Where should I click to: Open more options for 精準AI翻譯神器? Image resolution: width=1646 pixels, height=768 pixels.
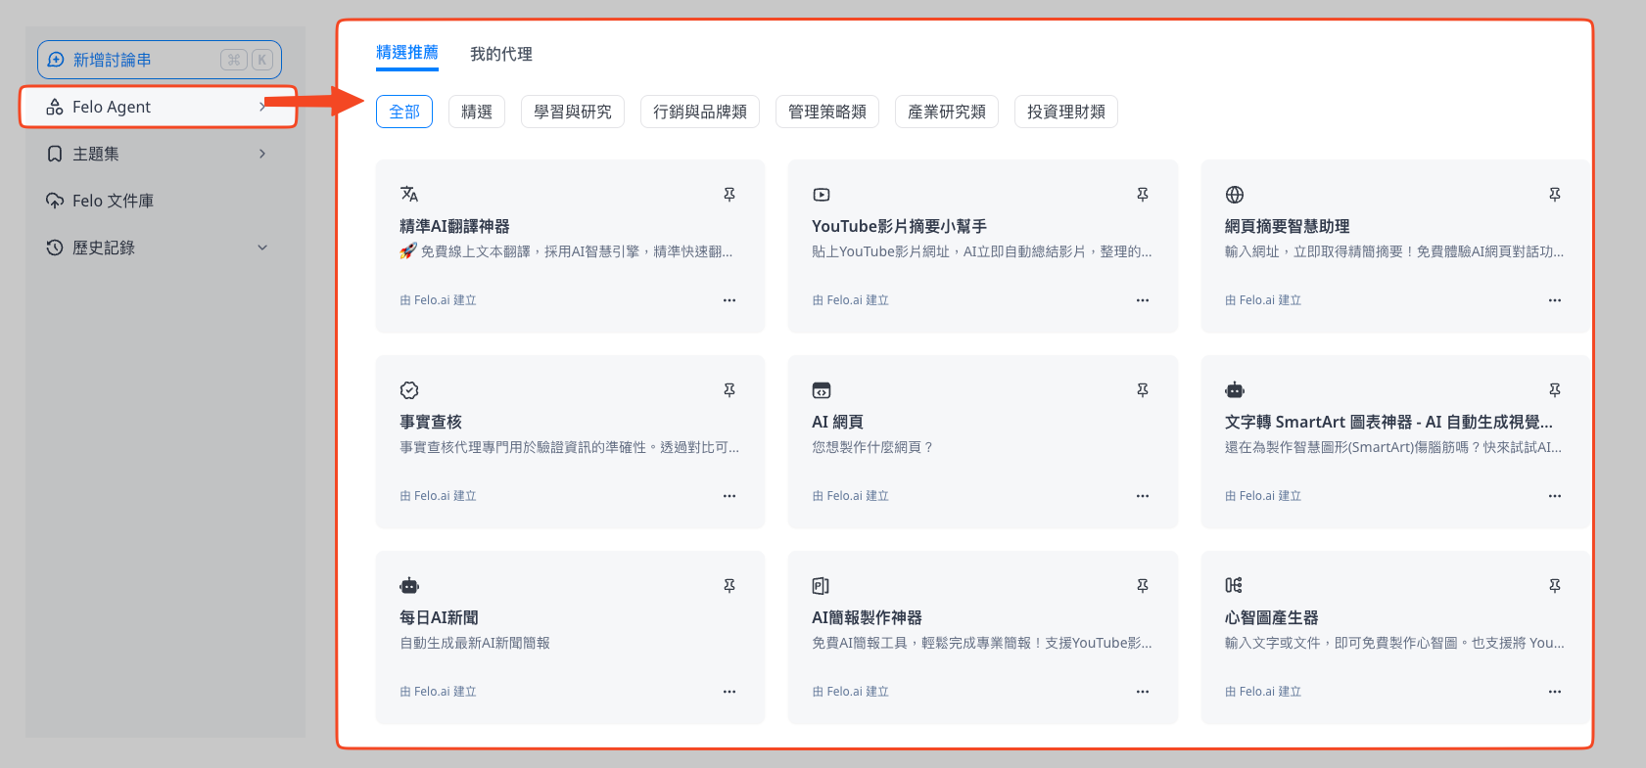tap(729, 300)
